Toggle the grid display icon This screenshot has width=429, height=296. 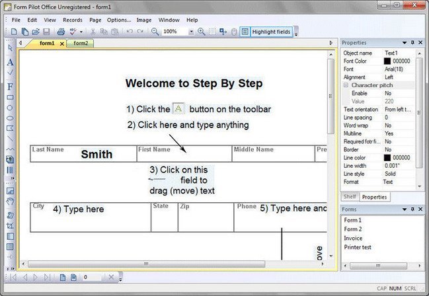pyautogui.click(x=212, y=32)
